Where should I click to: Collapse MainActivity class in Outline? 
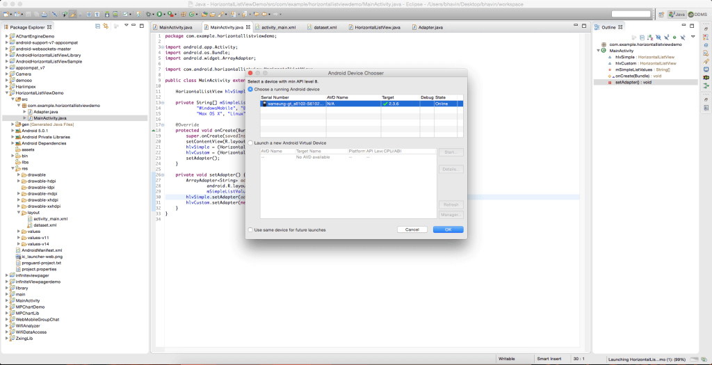coord(599,51)
